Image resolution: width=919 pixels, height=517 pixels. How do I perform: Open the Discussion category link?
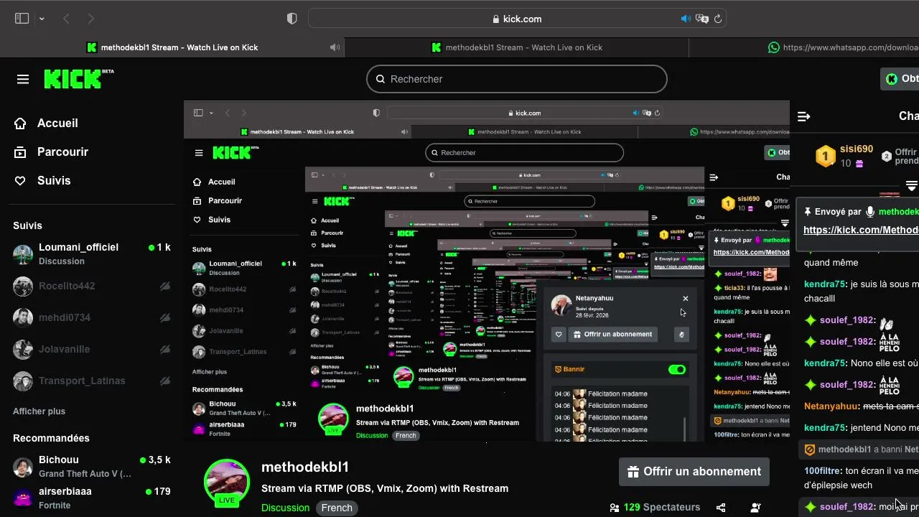(x=285, y=508)
